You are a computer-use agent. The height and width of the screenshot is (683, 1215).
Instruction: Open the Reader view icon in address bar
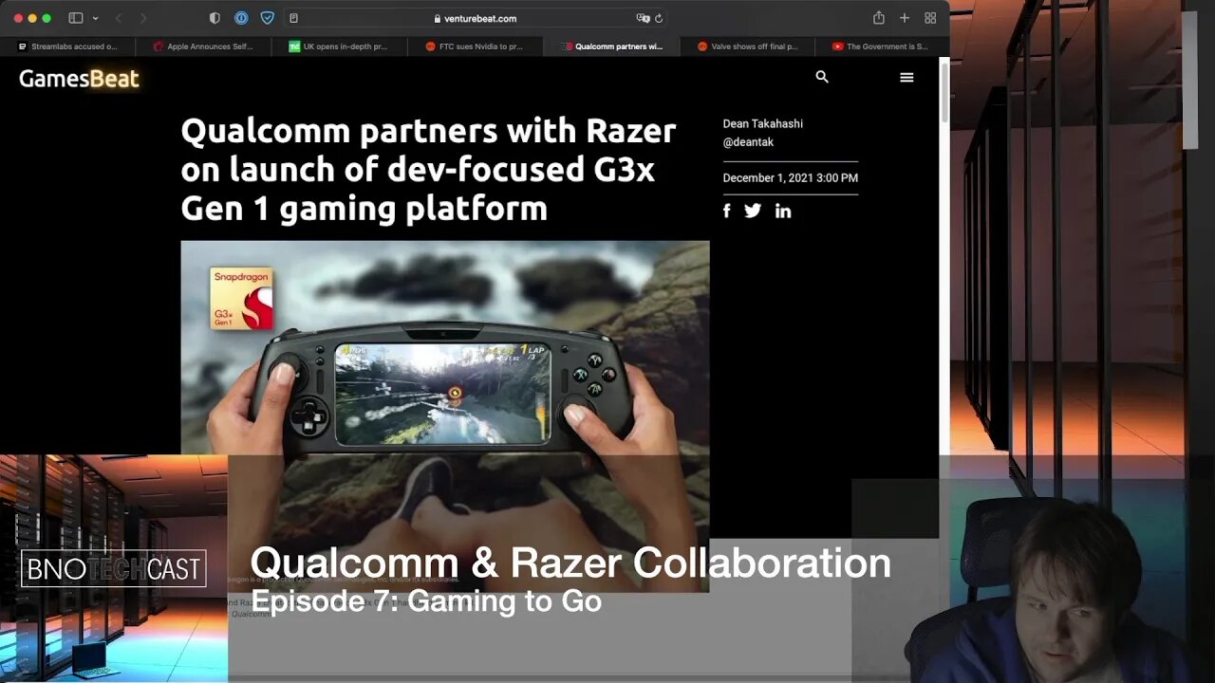point(293,18)
